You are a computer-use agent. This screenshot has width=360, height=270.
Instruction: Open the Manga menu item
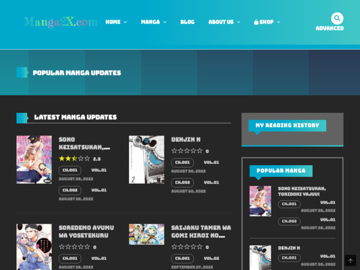(151, 22)
